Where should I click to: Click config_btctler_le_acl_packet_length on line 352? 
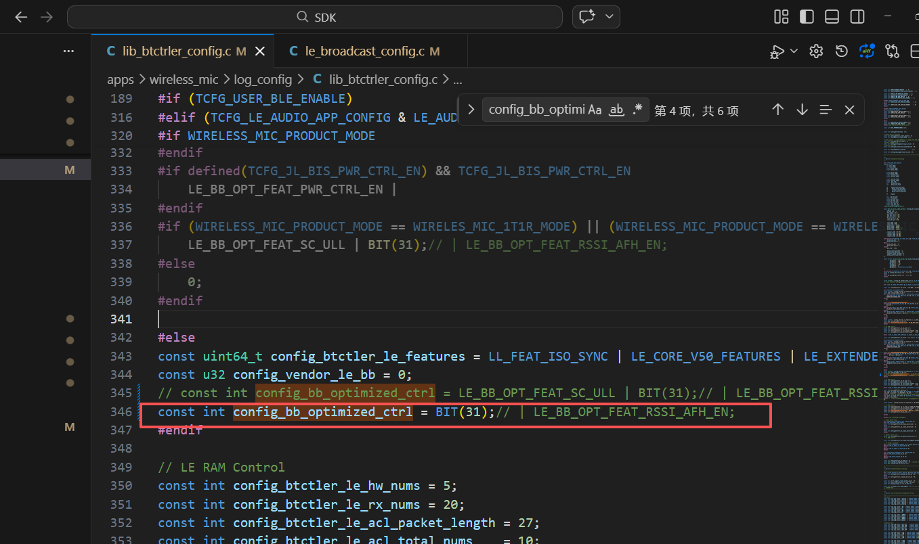(364, 523)
